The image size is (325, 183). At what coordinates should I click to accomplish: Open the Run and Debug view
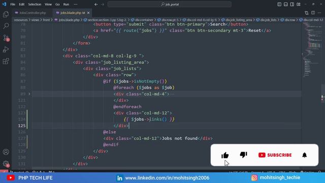tap(6, 49)
